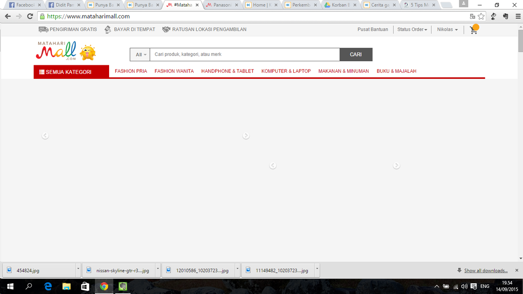Show next slide in first banner carousel
Screen dimensions: 523x294
pos(246,136)
